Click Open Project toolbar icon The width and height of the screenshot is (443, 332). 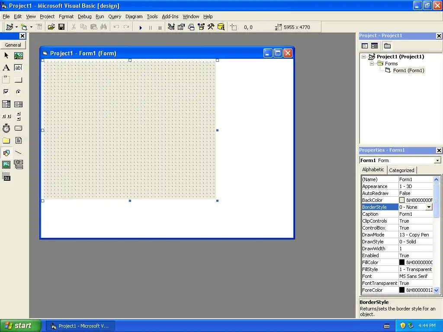(x=51, y=27)
